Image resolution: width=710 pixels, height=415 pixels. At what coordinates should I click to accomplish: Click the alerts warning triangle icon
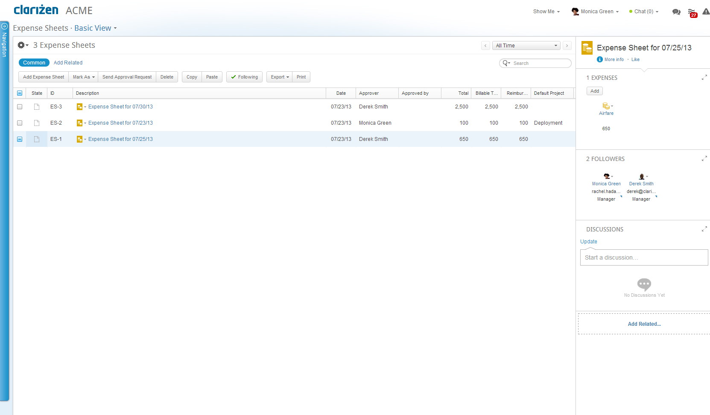tap(706, 12)
